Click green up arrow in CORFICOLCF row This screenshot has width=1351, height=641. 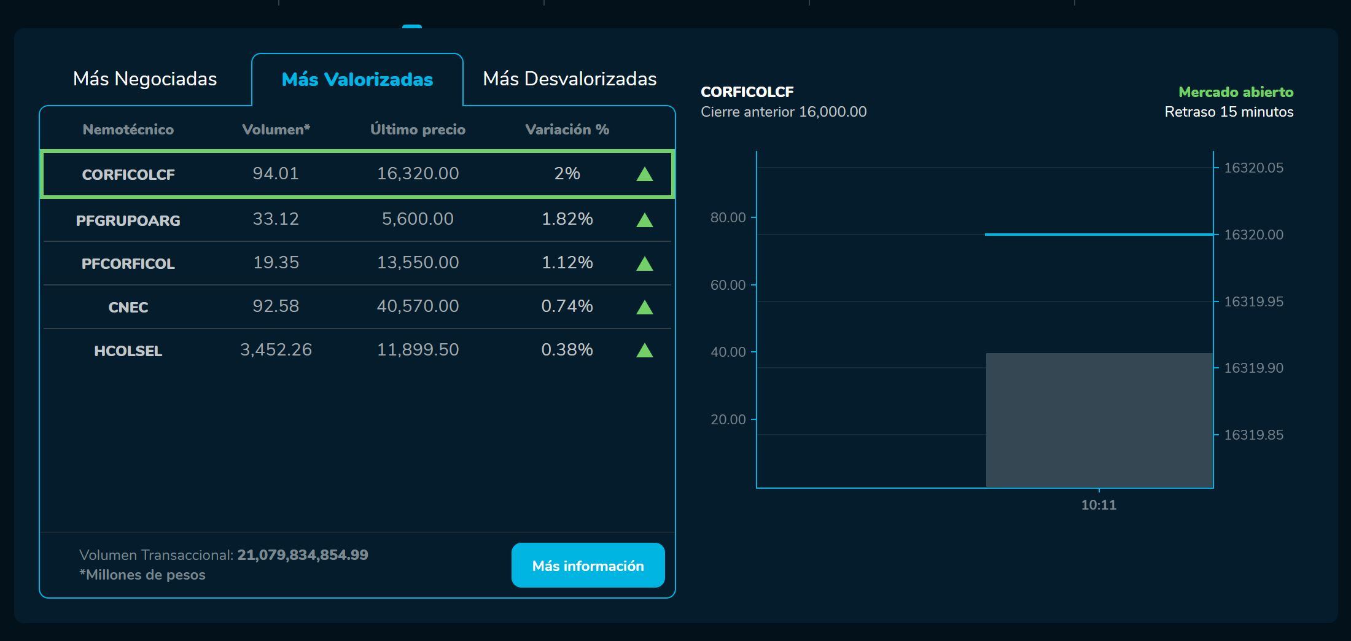[644, 175]
